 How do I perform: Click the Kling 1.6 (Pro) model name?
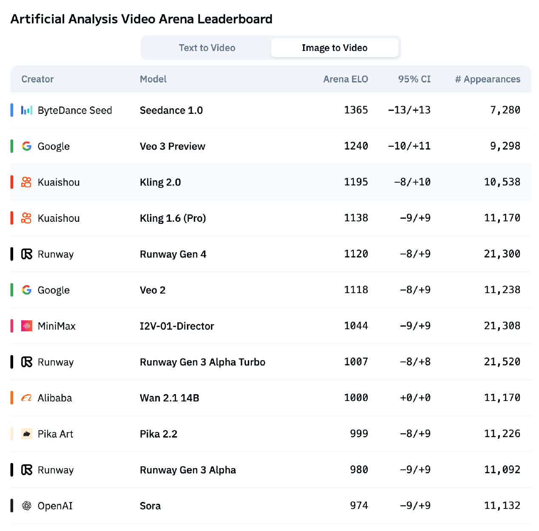(173, 218)
